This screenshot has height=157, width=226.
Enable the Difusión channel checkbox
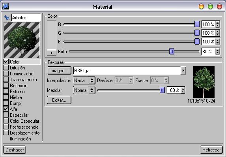pyautogui.click(x=6, y=67)
